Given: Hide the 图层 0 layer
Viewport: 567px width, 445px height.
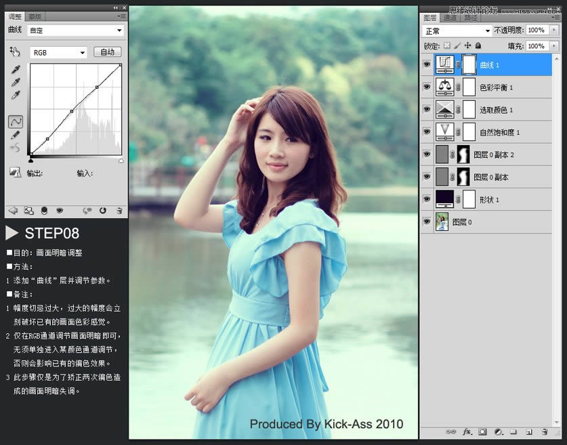Looking at the screenshot, I should 427,221.
